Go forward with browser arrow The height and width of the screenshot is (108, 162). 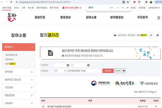(x=6, y=2)
